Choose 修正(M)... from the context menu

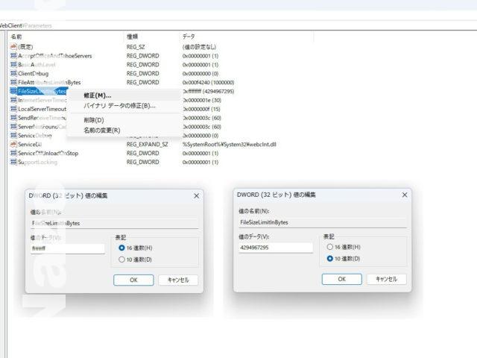[98, 95]
